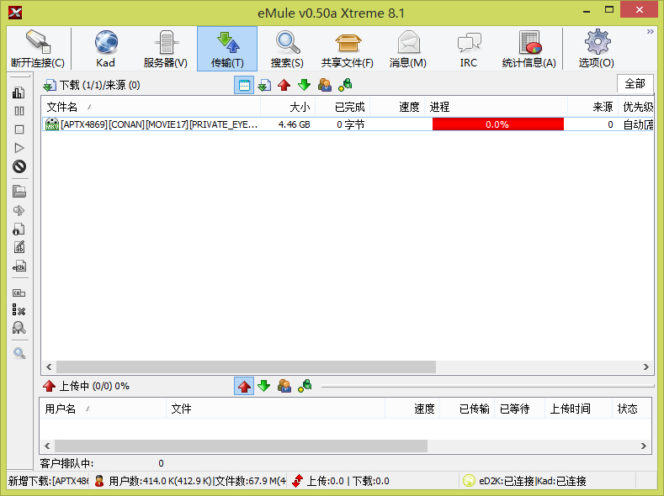Screen dimensions: 664x496
Task: Open file details using the info document icon
Action: (x=19, y=229)
